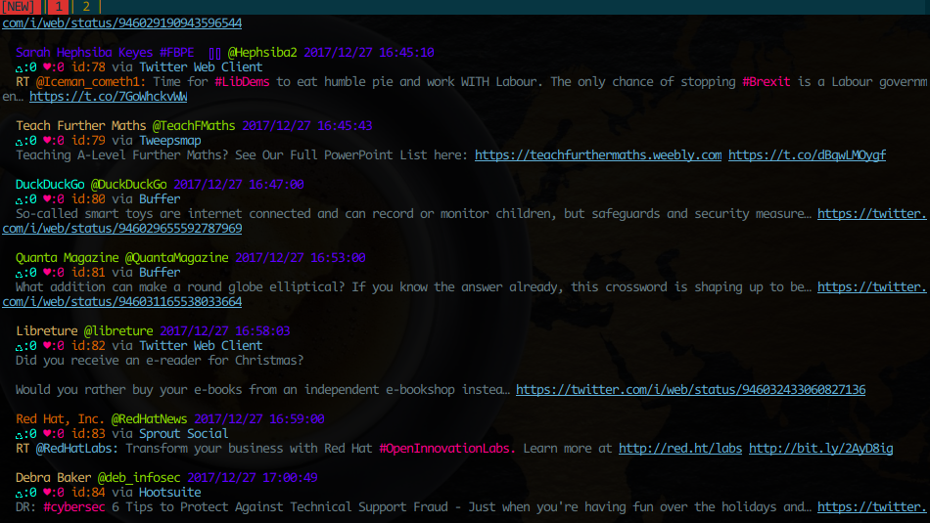Image resolution: width=930 pixels, height=523 pixels.
Task: Open the Libreture tweet status link
Action: tap(690, 390)
